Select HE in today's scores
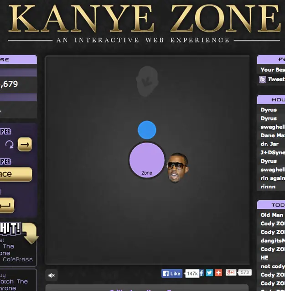The image size is (285, 291). point(264,258)
